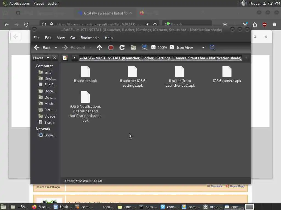The height and width of the screenshot is (210, 281).
Task: Open Videos folder in sidebar
Action: 47,116
